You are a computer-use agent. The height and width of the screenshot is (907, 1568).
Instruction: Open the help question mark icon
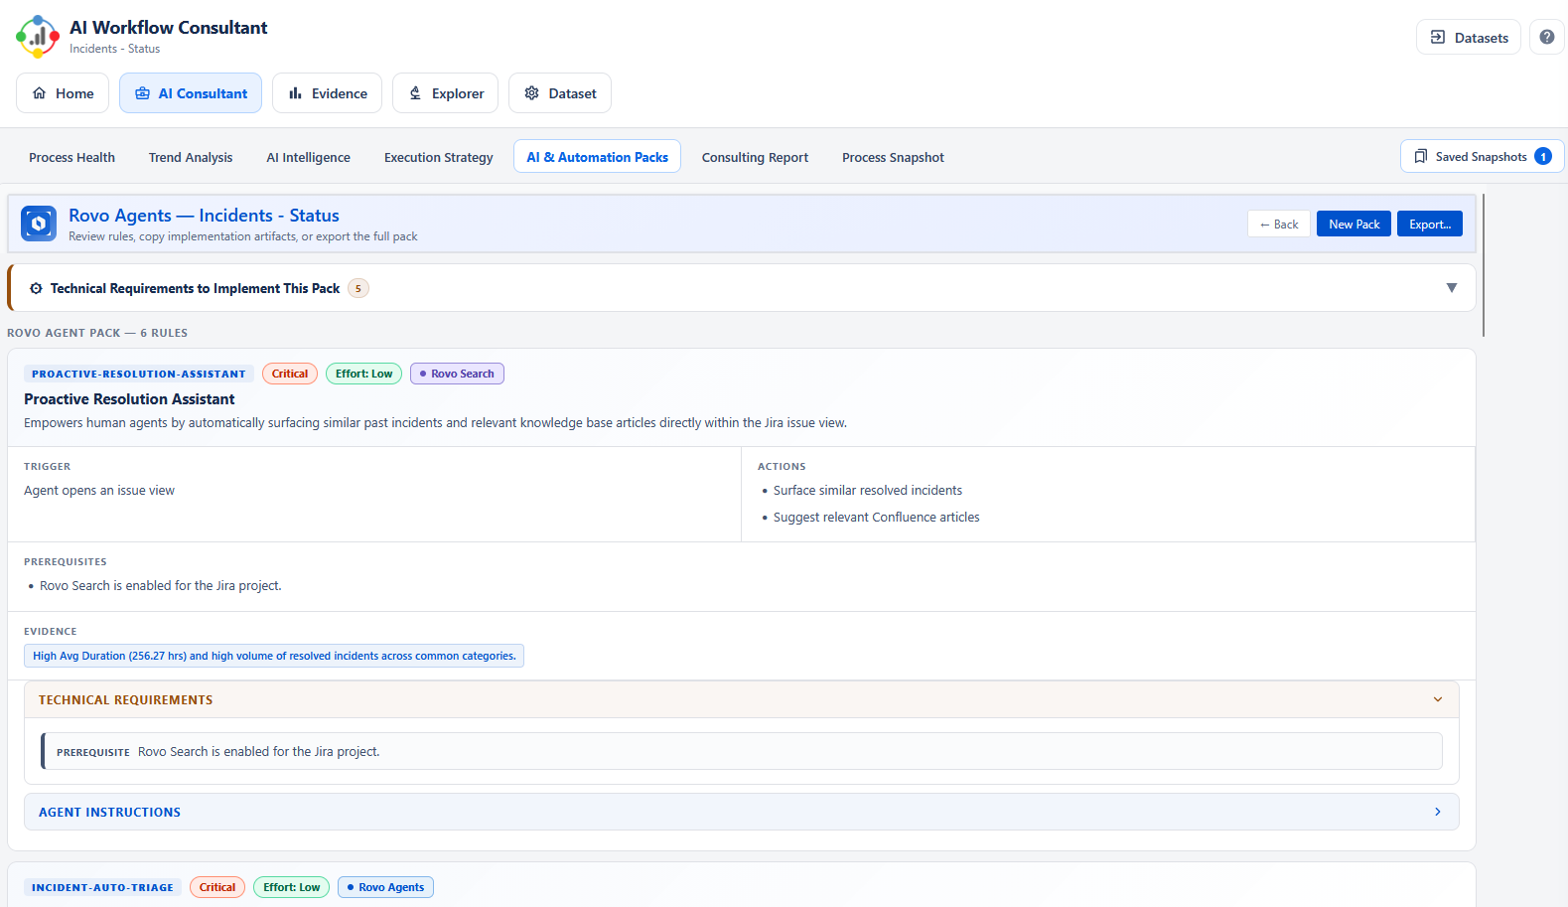click(1546, 37)
